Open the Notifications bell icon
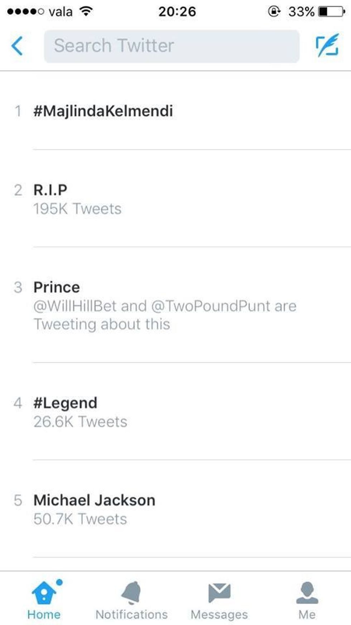Viewport: 351px width, 625px height. (131, 592)
